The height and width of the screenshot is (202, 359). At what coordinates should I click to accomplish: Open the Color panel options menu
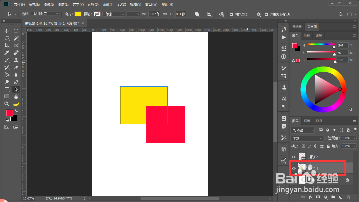[x=355, y=36]
